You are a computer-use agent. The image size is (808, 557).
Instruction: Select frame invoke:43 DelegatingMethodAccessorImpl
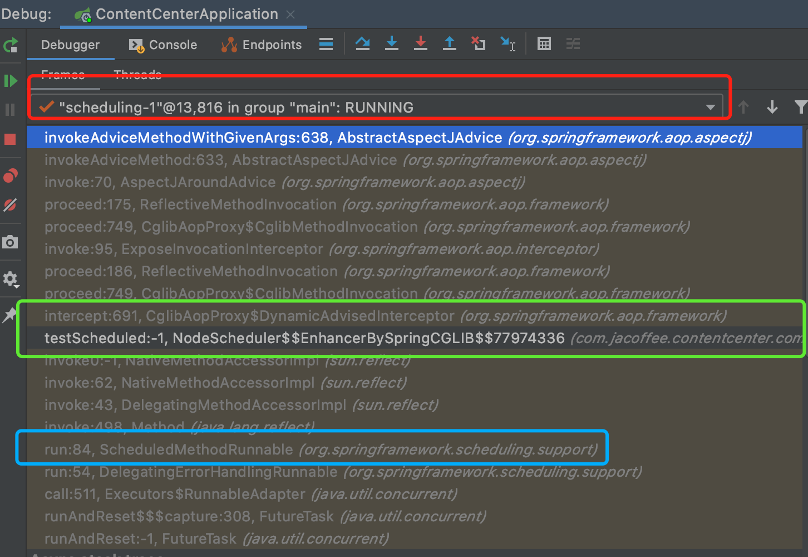415,405
